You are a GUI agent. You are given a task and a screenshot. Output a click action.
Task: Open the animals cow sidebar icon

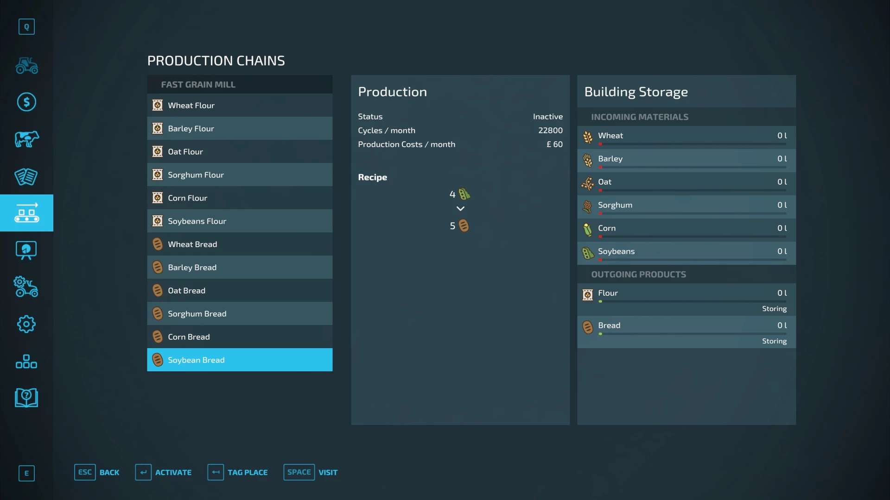point(26,139)
